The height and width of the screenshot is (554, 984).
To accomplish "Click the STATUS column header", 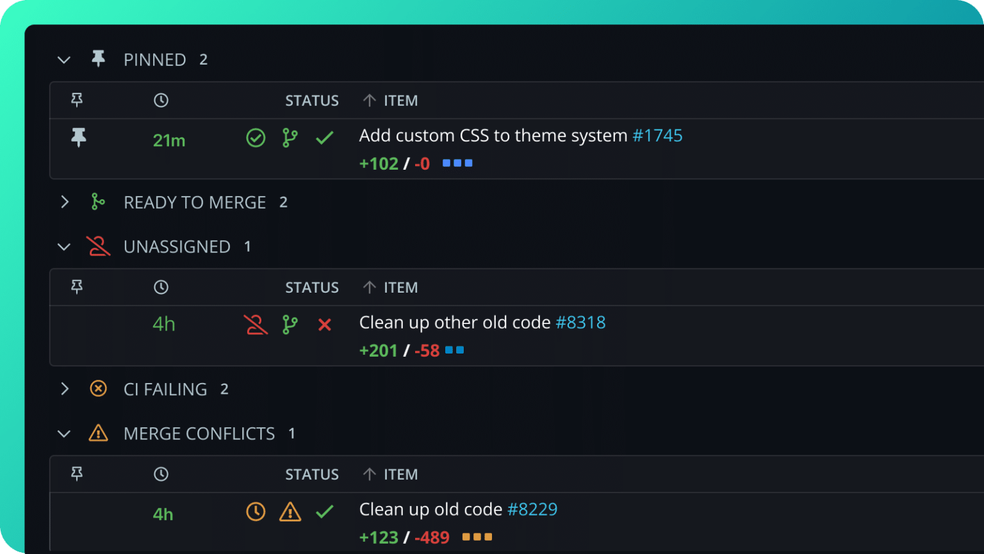I will pyautogui.click(x=312, y=100).
